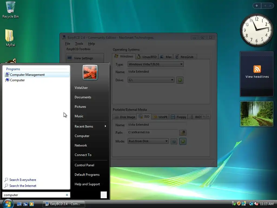Switch to the BIOS tab
The height and width of the screenshot is (208, 277).
pyautogui.click(x=196, y=117)
